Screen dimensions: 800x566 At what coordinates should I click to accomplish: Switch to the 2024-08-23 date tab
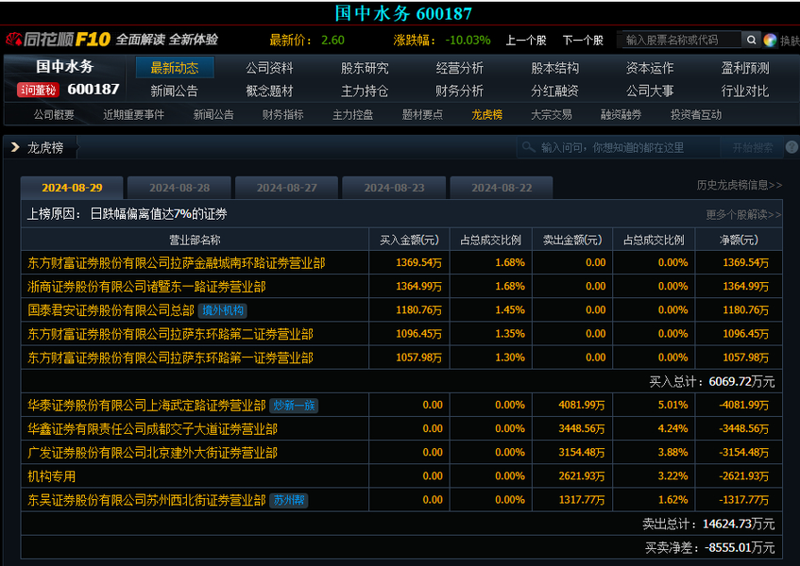pos(395,188)
